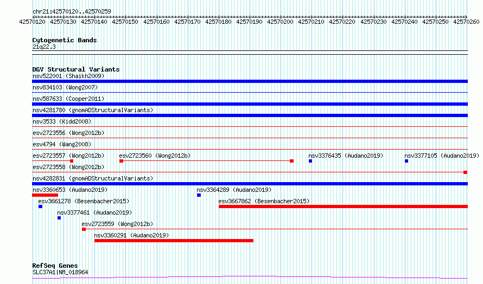This screenshot has height=284, width=483.
Task: Open the nsv834103 (Wong2007) variant label
Action: pos(65,87)
